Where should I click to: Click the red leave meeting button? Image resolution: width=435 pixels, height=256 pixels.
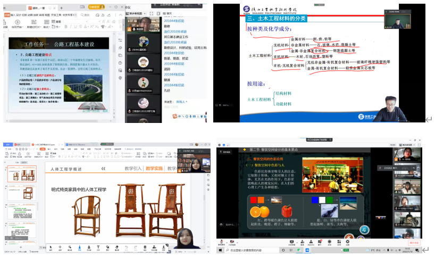[414, 242]
